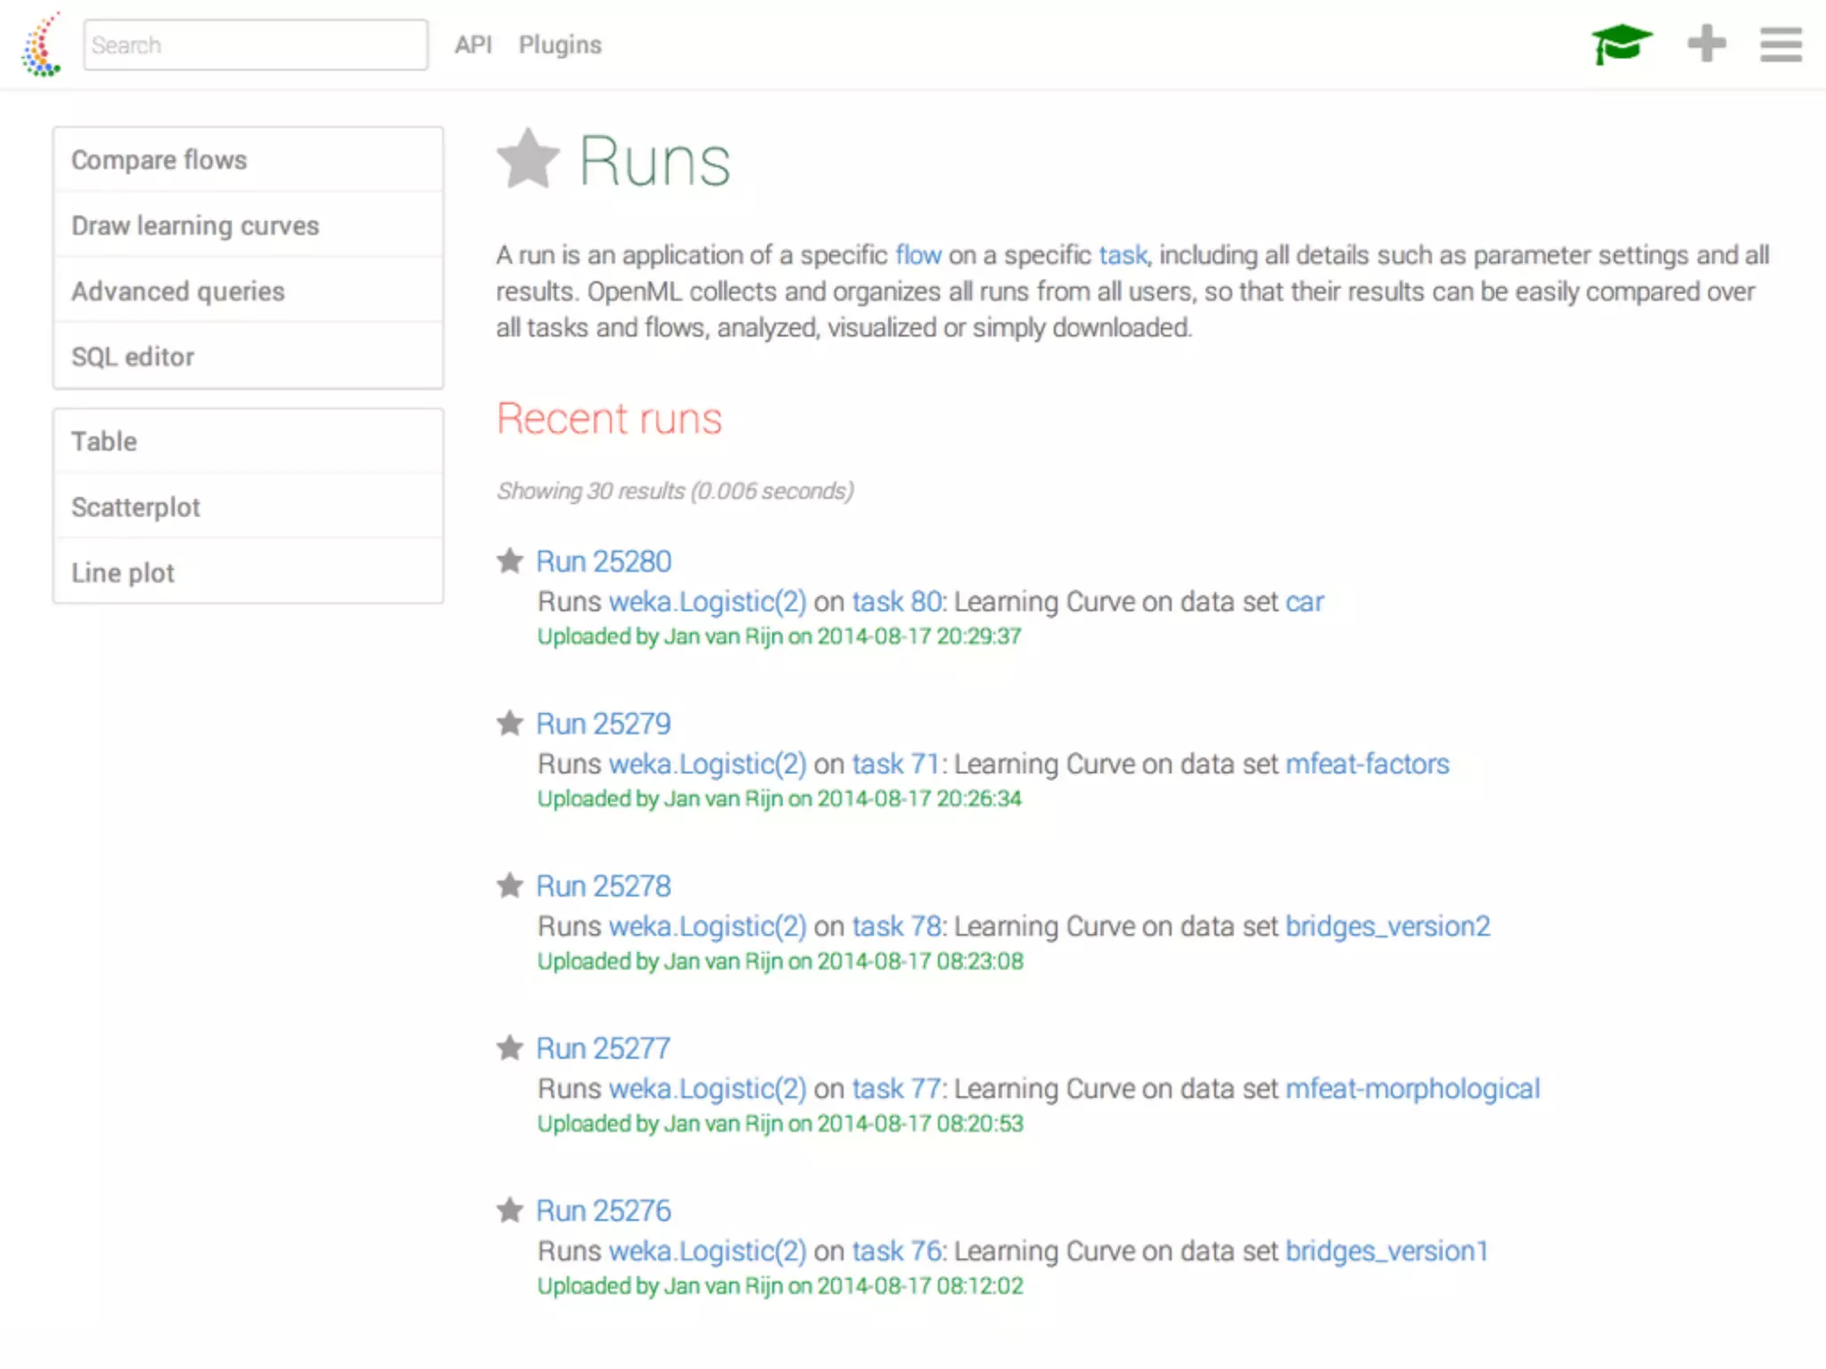Star Run 25280
The image size is (1826, 1369).
coord(510,562)
